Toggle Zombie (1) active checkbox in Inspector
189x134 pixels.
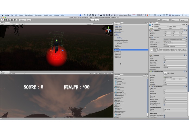click(153, 24)
